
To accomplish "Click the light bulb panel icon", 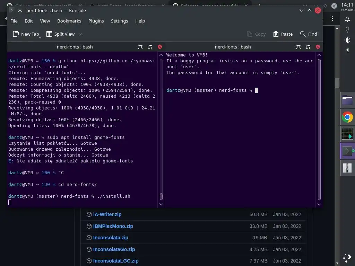I will click(347, 30).
